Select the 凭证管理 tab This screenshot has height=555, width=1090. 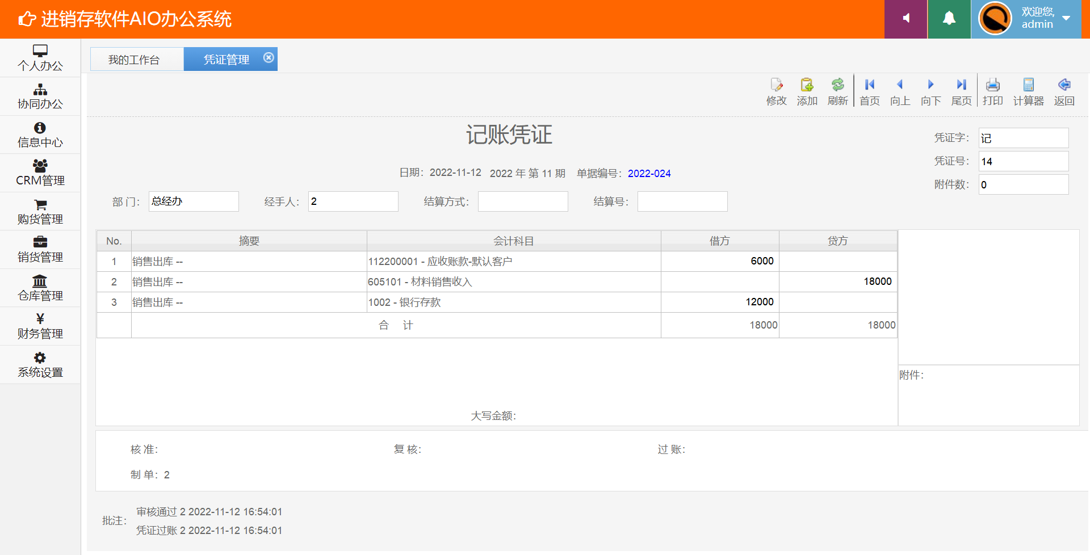(227, 60)
